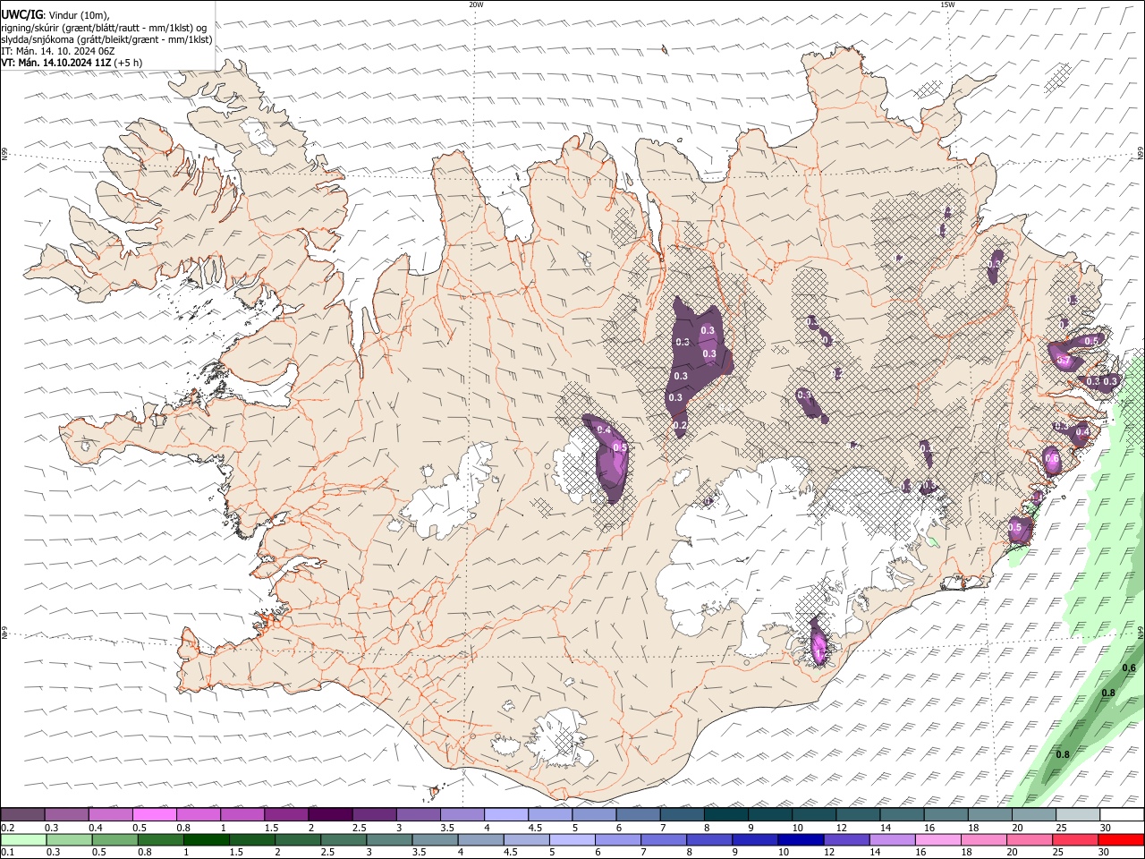Select the 'rigning/skúrir (grænt/blátt/rautt - mm/1klst) og' line
The width and height of the screenshot is (1145, 859).
click(105, 28)
